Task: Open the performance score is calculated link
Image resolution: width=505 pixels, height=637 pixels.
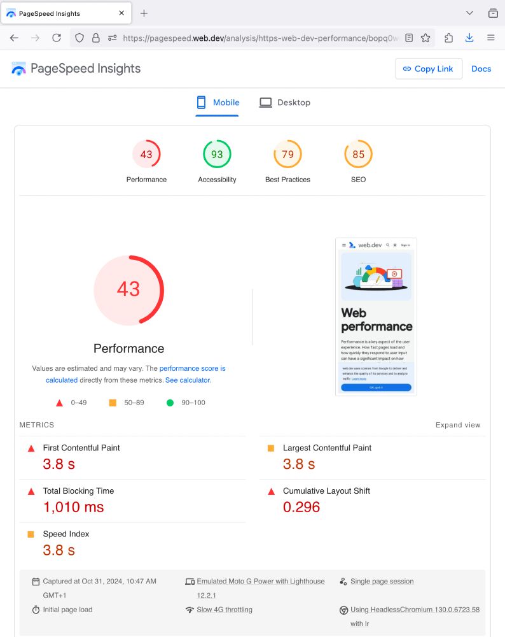Action: [192, 368]
